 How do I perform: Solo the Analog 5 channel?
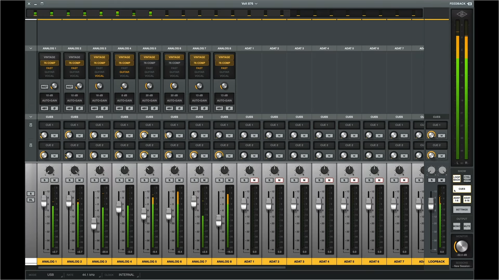(144, 180)
